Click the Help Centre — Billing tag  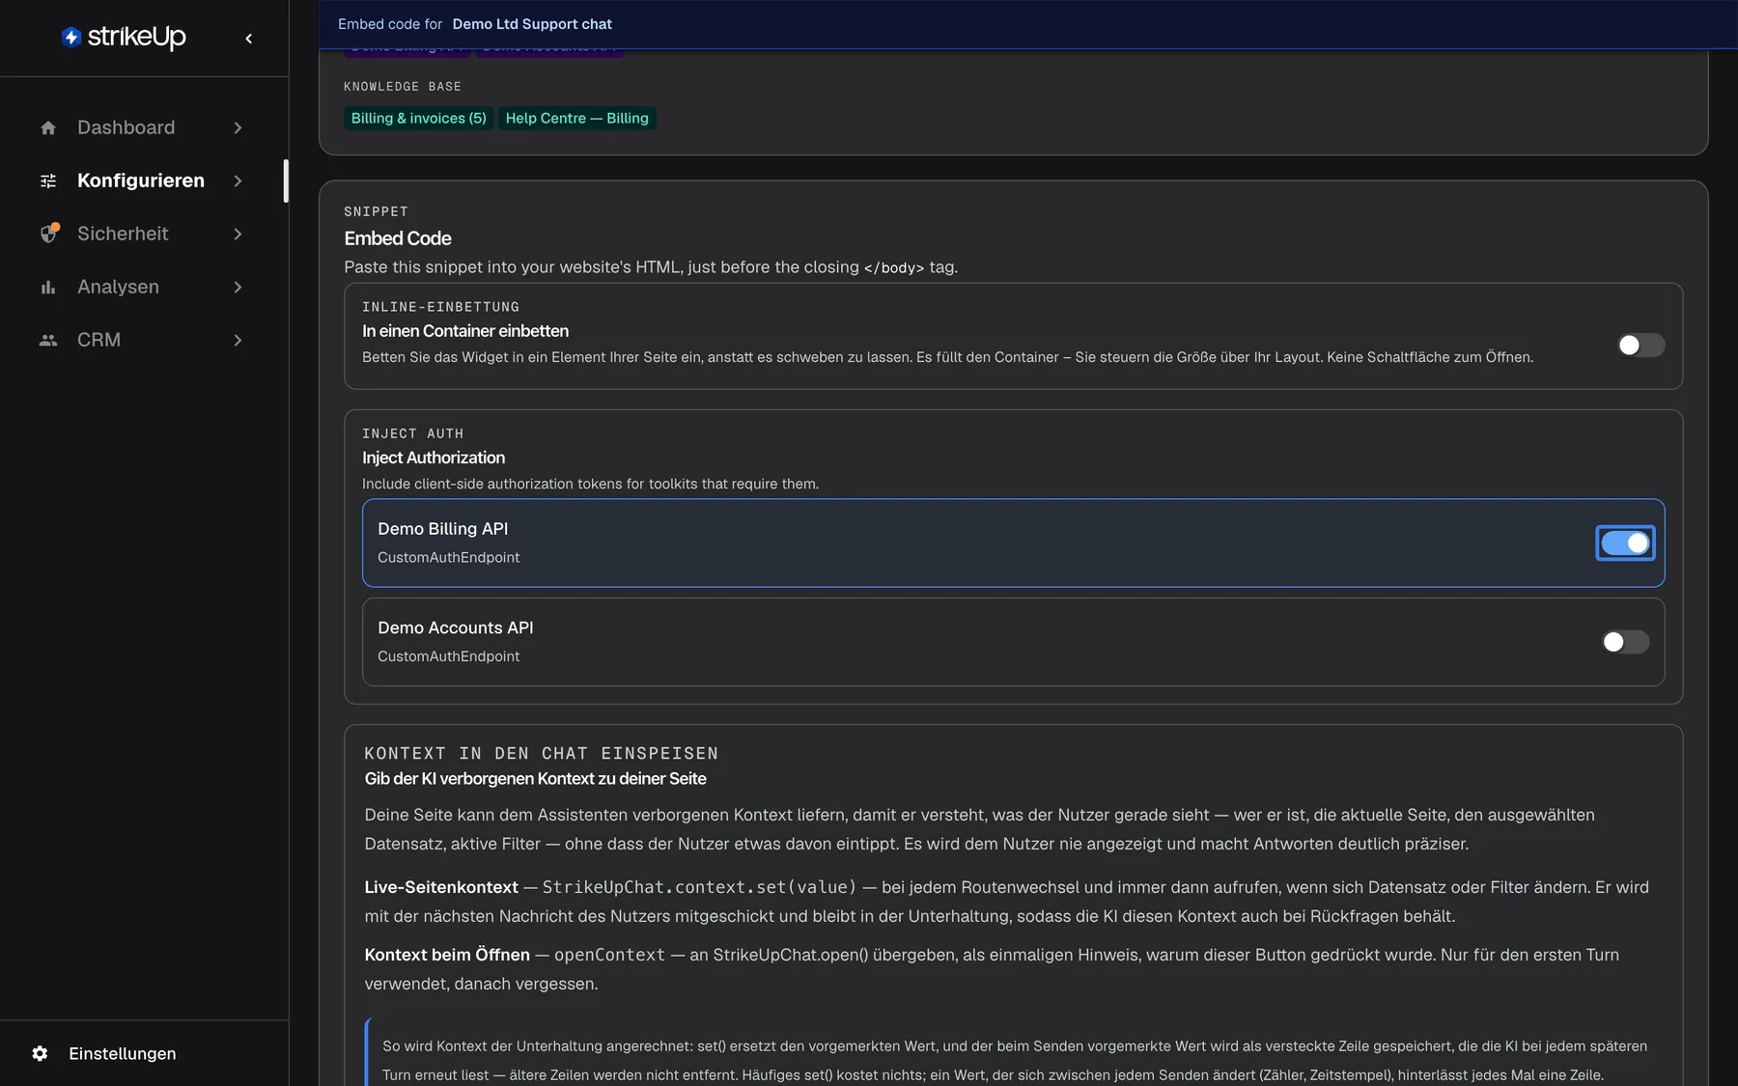tap(576, 118)
